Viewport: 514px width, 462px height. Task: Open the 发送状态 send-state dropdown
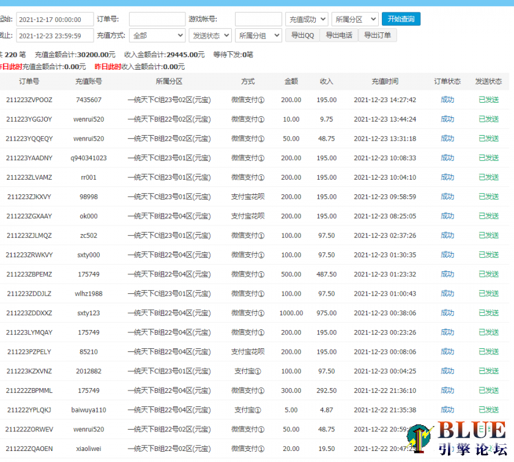pos(210,35)
